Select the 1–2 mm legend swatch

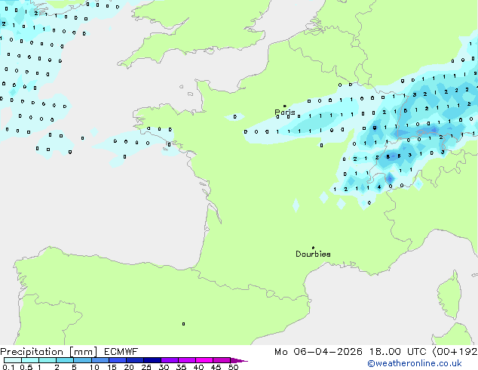click(x=47, y=360)
